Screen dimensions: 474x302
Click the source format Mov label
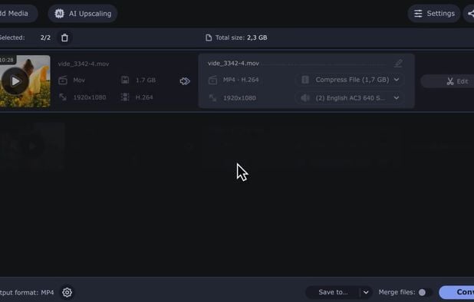point(79,80)
